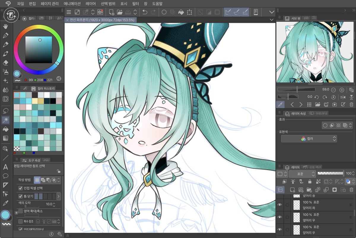
Task: Open a file with the folder icon
Action: pos(120,12)
